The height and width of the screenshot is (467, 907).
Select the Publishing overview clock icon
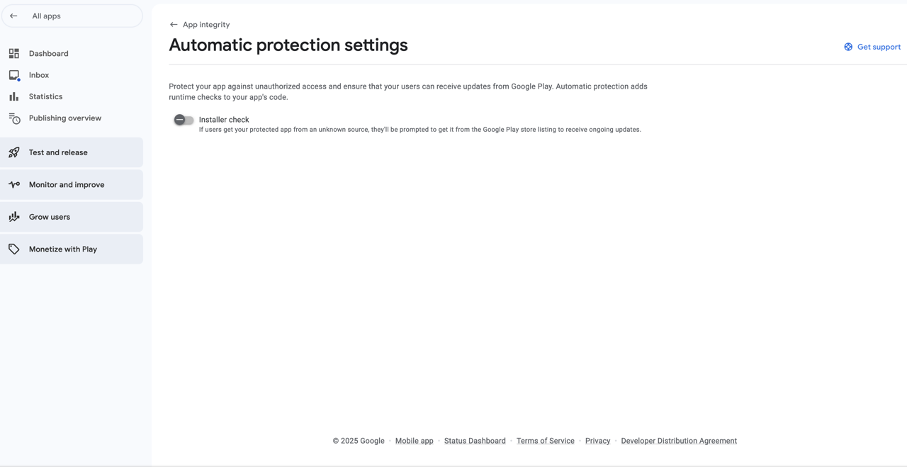(x=14, y=118)
